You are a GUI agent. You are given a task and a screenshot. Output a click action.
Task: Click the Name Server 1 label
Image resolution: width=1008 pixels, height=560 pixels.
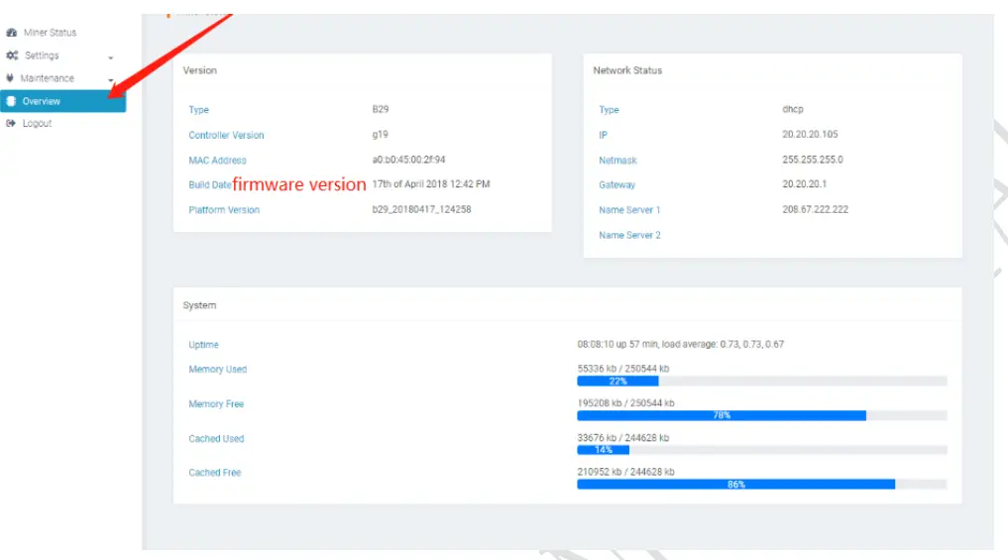coord(629,209)
